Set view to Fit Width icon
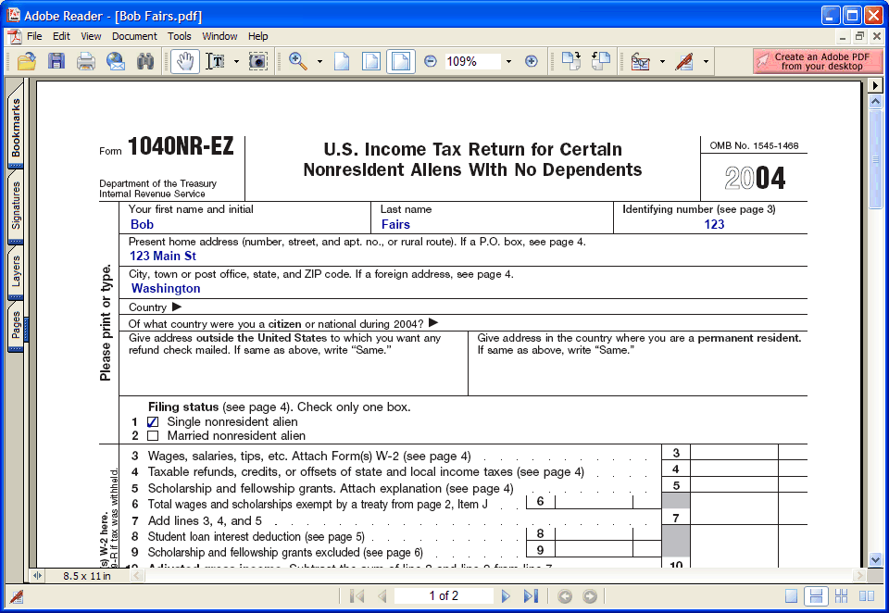 click(401, 61)
